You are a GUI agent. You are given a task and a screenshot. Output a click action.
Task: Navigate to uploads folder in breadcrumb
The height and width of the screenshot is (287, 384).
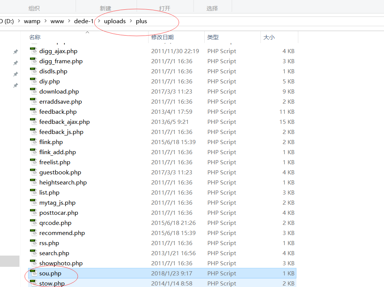(115, 21)
